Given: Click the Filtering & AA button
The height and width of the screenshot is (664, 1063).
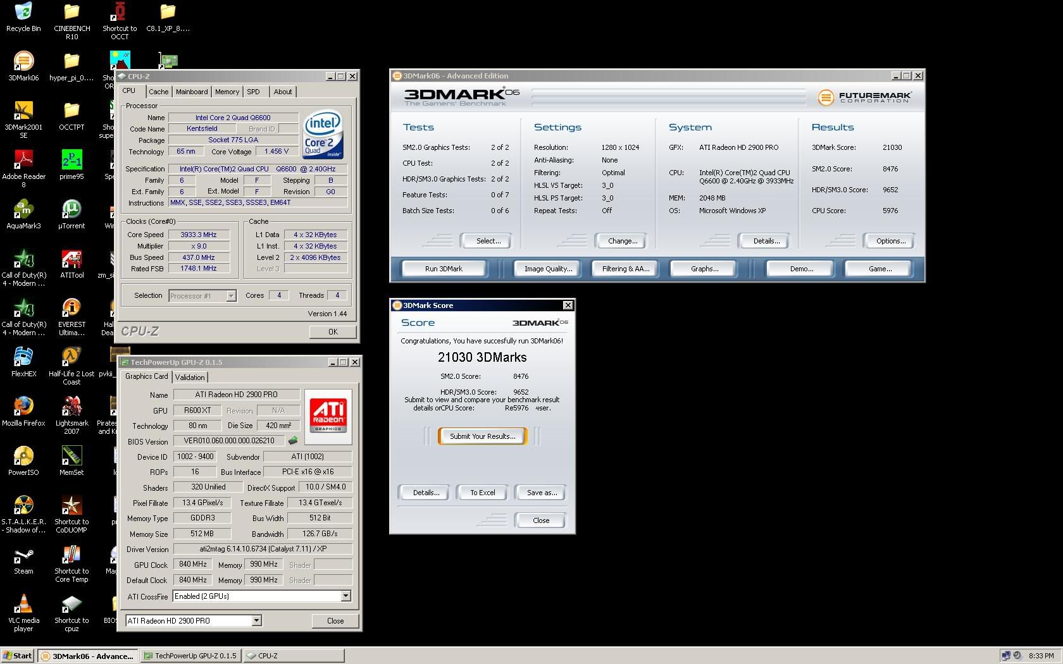Looking at the screenshot, I should pyautogui.click(x=626, y=269).
